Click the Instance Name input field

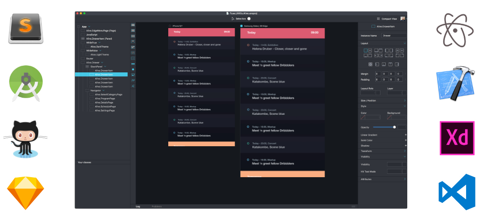(x=394, y=36)
